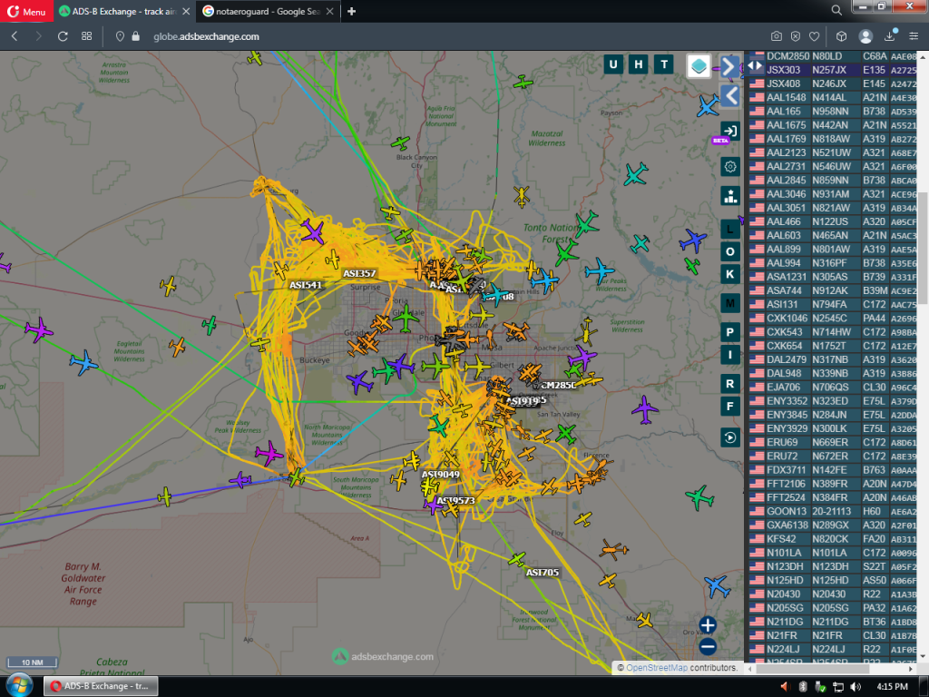
Task: Expand the sidebar with right chevron
Action: [730, 66]
